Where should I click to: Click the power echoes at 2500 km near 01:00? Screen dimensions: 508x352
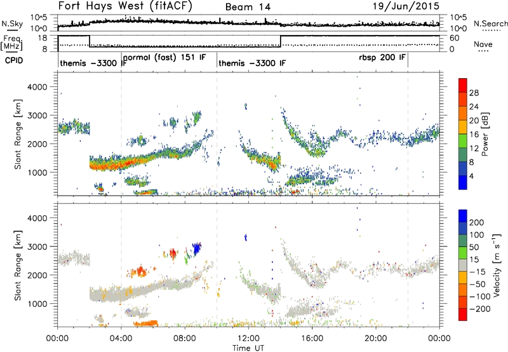pyautogui.click(x=74, y=127)
